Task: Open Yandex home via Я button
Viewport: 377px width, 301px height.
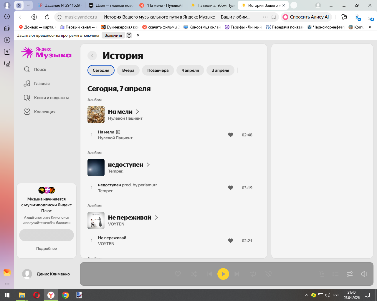Action: 34,17
